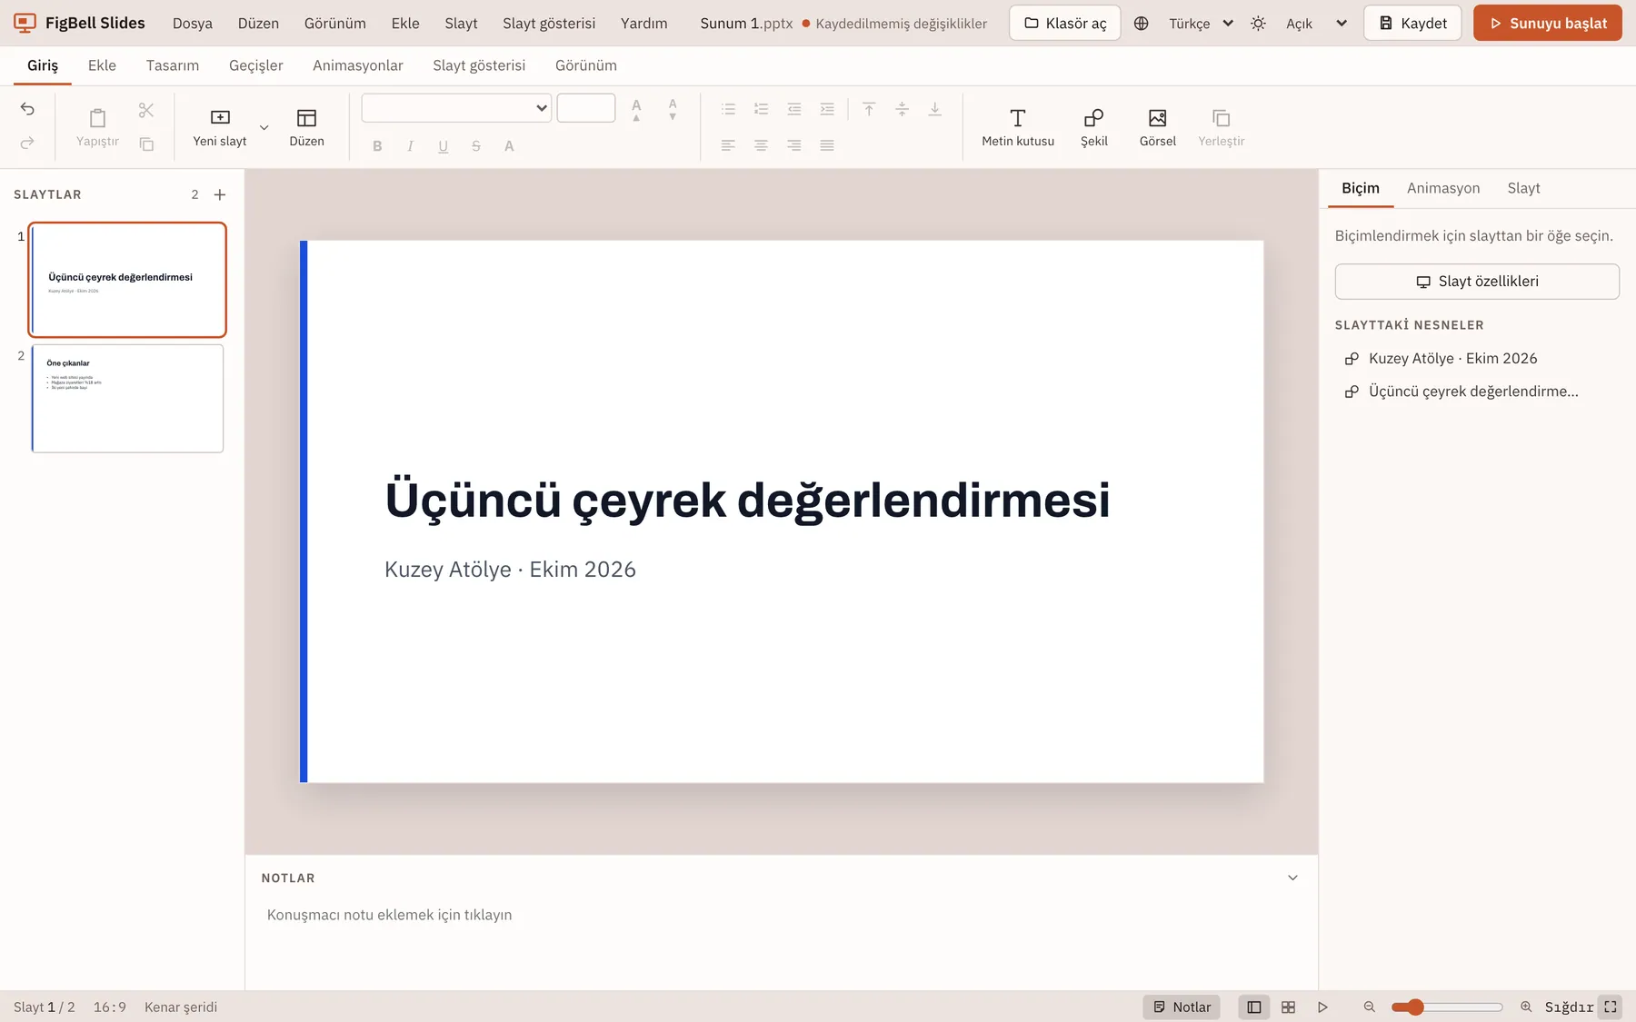Toggle normal editing view in status bar
Screen dimensions: 1636x1022
click(1253, 1007)
